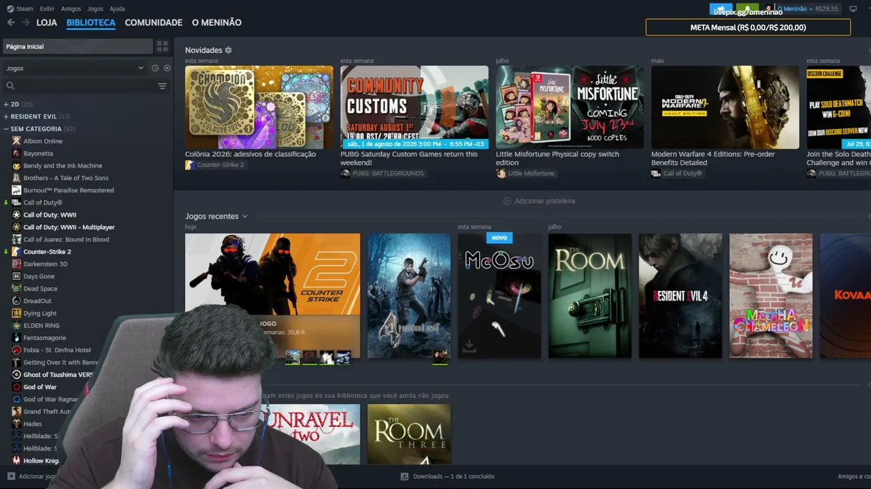Select Darkenstein 3D in library list
871x489 pixels.
(46, 264)
